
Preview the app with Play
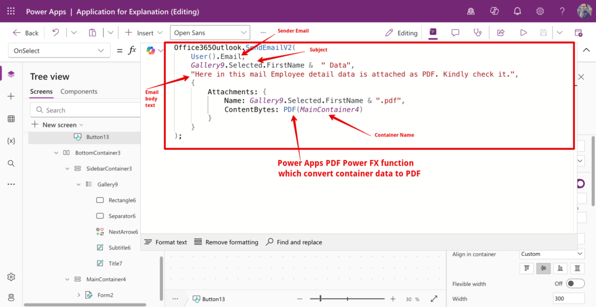pos(523,33)
